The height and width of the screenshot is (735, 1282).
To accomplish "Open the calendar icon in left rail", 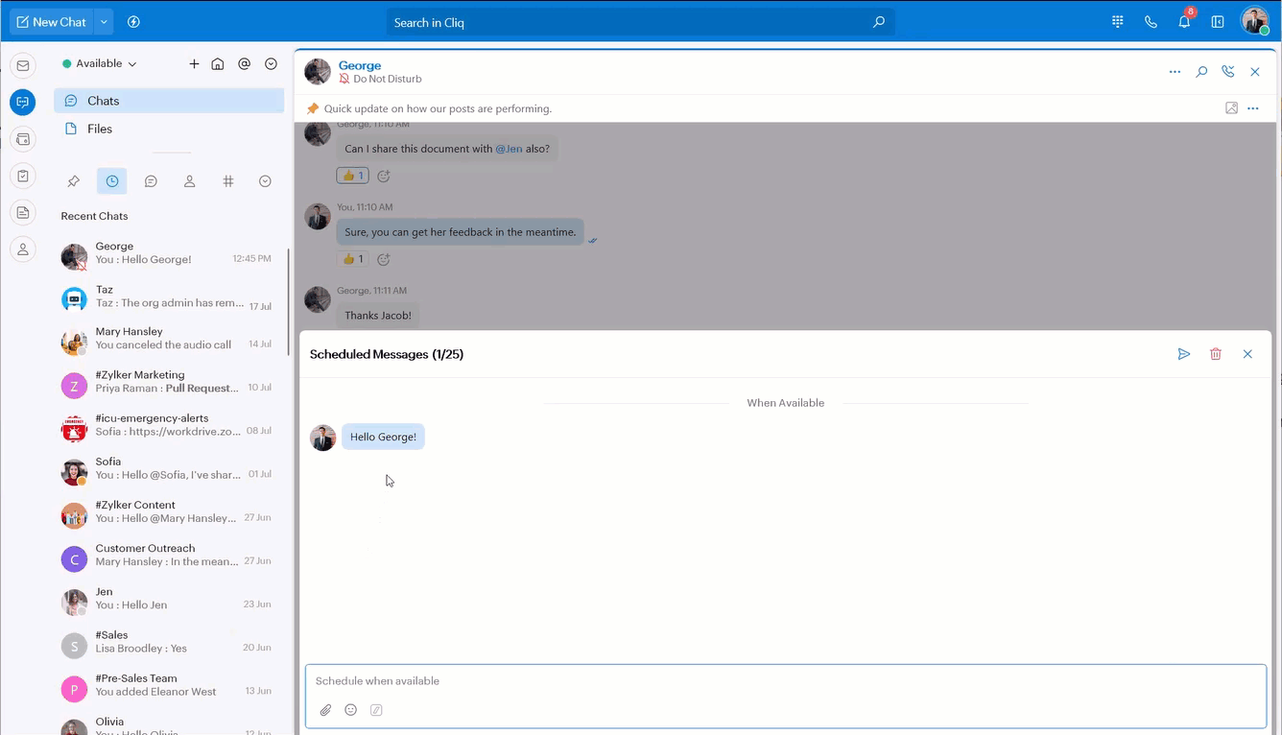I will coord(23,139).
